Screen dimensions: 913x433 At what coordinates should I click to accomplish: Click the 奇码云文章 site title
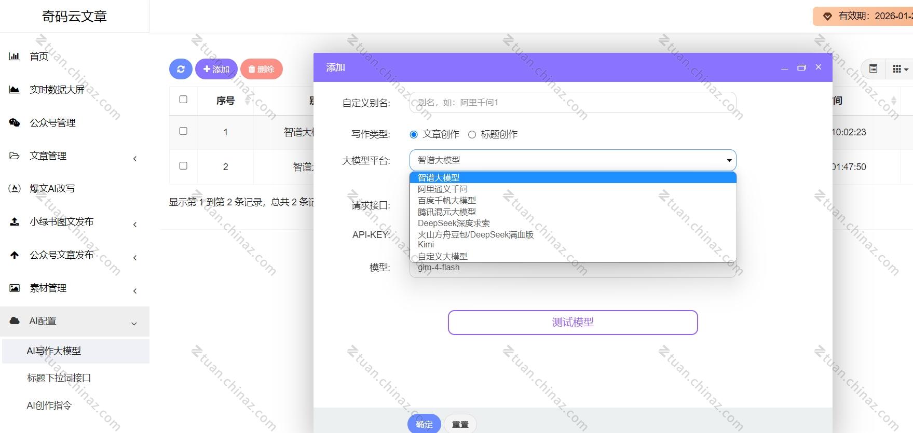[74, 17]
